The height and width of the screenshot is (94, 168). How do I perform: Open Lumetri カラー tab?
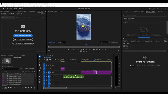(x=149, y=41)
